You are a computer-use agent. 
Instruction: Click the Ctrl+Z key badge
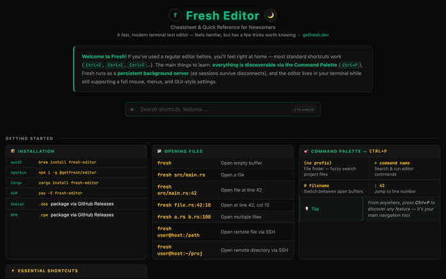pyautogui.click(x=115, y=65)
